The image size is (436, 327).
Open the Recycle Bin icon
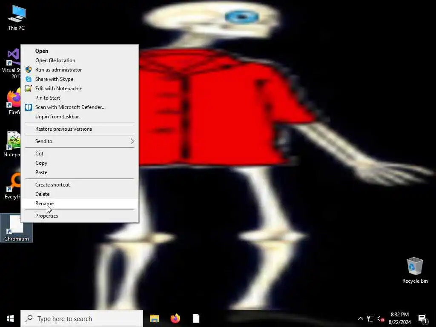pos(415,270)
